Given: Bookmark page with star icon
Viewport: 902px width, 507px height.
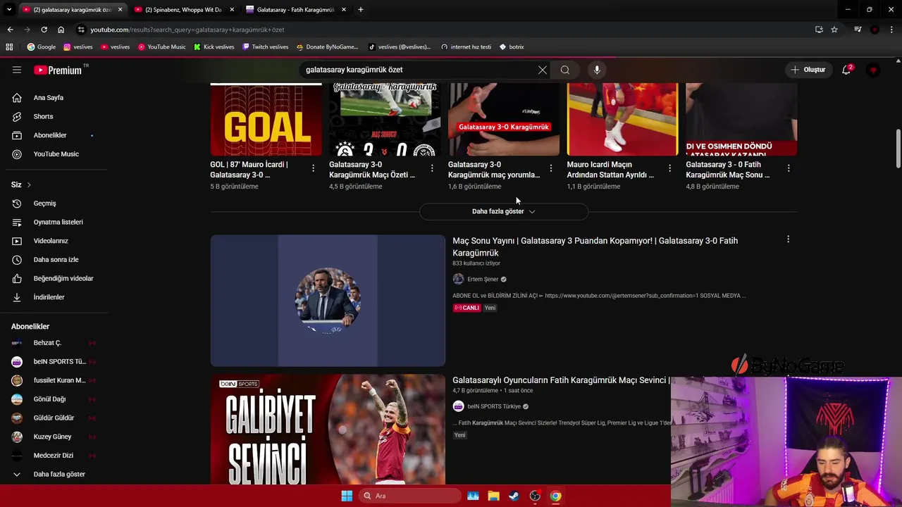Looking at the screenshot, I should (x=834, y=30).
